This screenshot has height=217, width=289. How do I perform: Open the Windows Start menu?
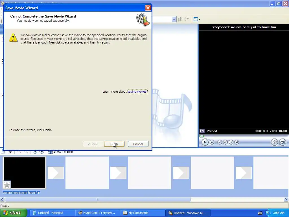tap(13, 213)
